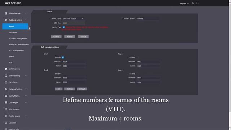Click the WEB SERVICE logo
Image resolution: width=231 pixels, height=130 pixels.
pos(13,3)
